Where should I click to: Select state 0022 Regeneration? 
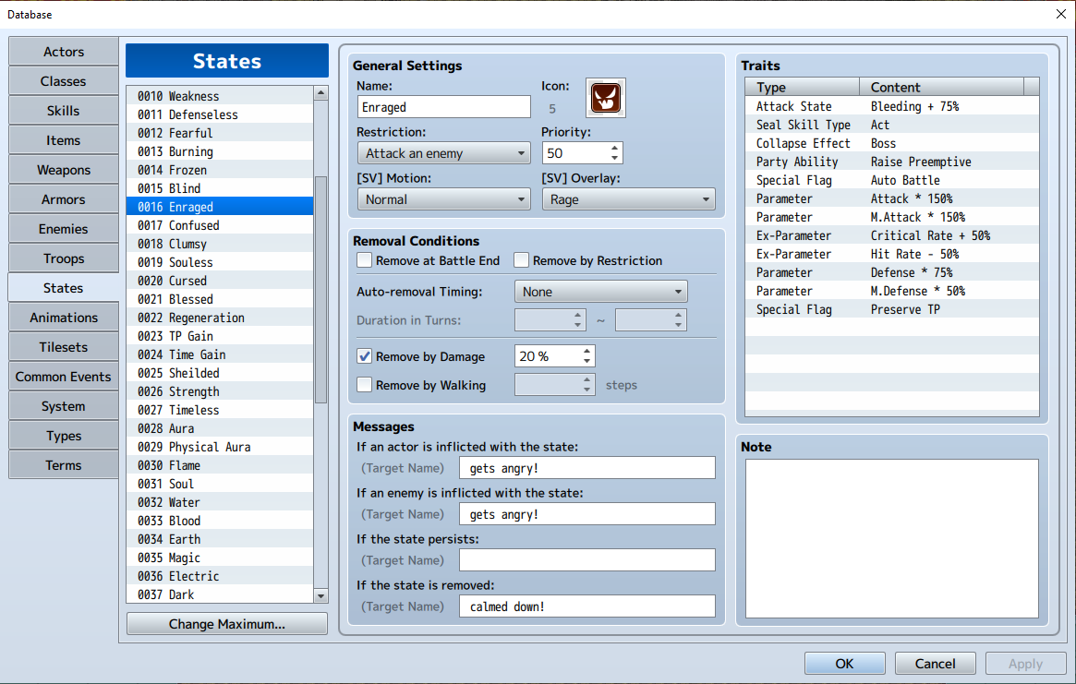[x=220, y=318]
